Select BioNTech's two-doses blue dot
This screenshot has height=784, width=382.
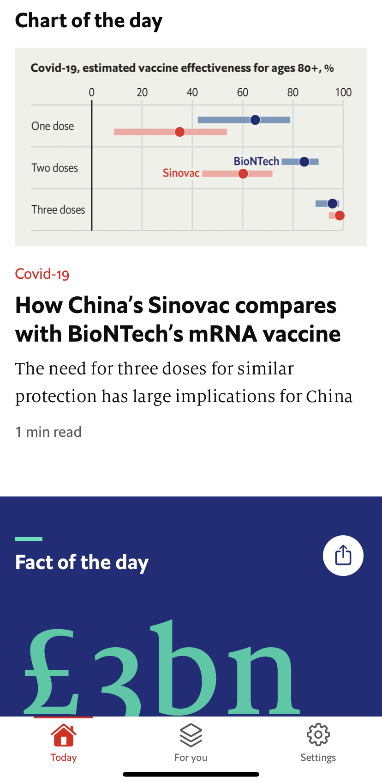tap(304, 162)
